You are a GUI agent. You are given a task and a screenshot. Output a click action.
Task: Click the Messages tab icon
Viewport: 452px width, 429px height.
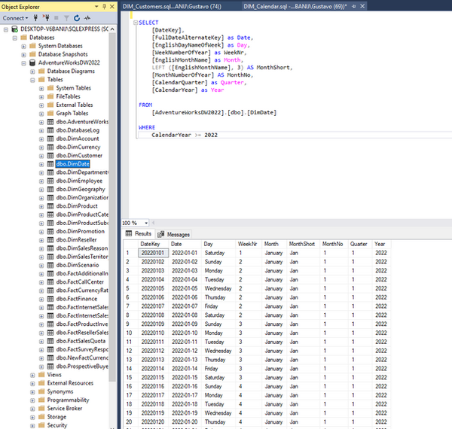161,234
